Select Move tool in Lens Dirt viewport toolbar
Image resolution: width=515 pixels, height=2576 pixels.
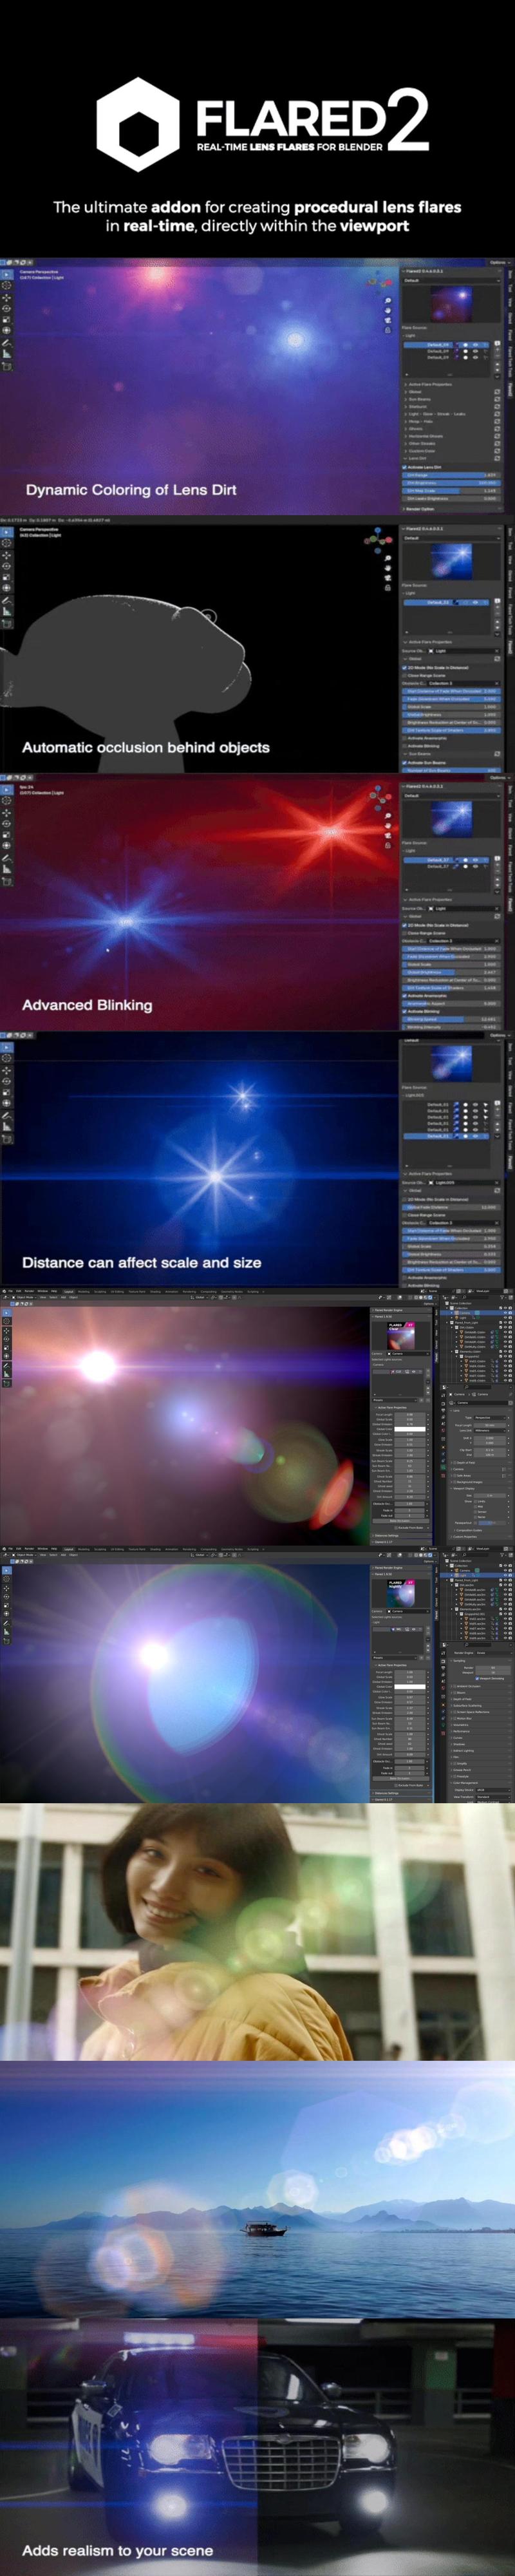click(x=7, y=297)
